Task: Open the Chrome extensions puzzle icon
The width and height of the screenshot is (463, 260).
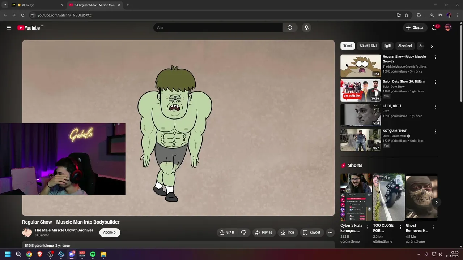Action: click(419, 15)
